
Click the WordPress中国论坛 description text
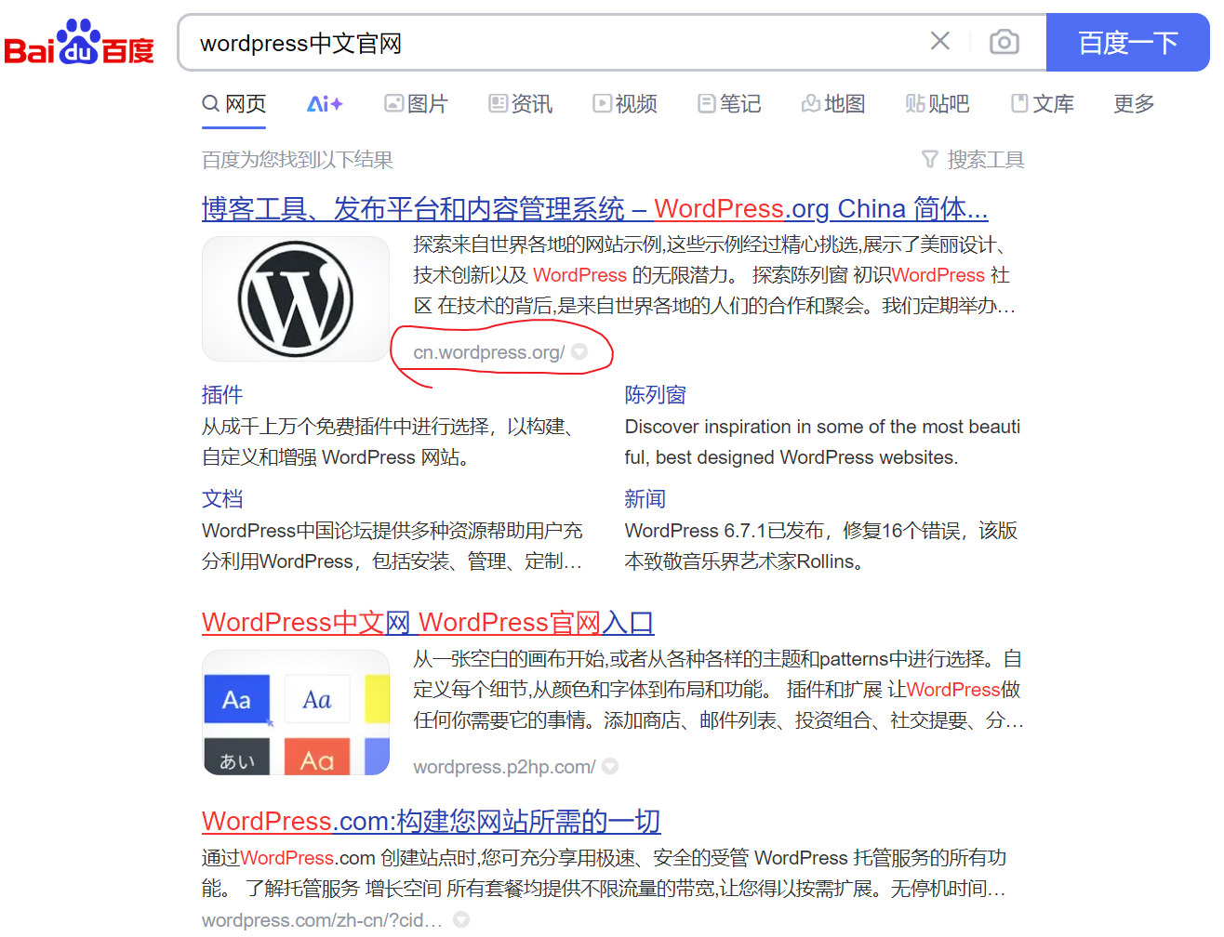pyautogui.click(x=392, y=546)
